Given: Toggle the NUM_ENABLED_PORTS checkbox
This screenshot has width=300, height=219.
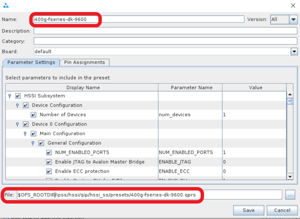Looking at the screenshot, I should coord(49,152).
